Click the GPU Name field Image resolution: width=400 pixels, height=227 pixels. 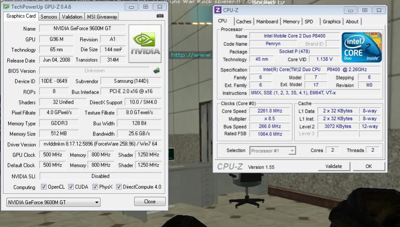pyautogui.click(x=83, y=28)
